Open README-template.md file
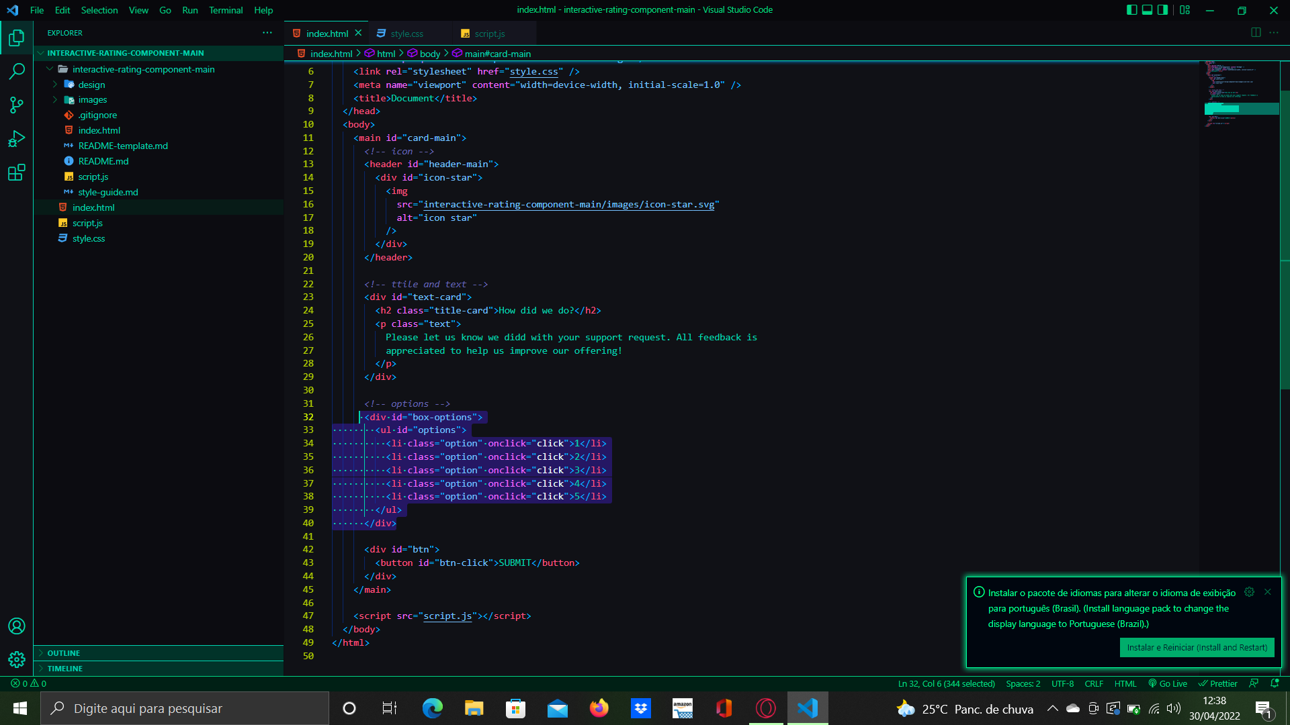Viewport: 1290px width, 725px height. (x=159, y=146)
